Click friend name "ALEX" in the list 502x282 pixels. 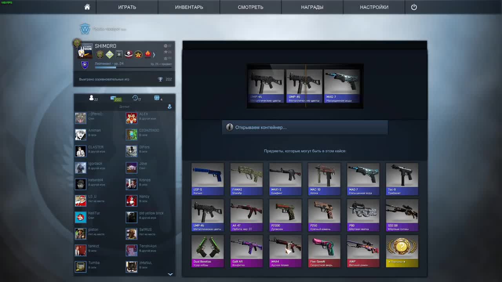tap(144, 114)
